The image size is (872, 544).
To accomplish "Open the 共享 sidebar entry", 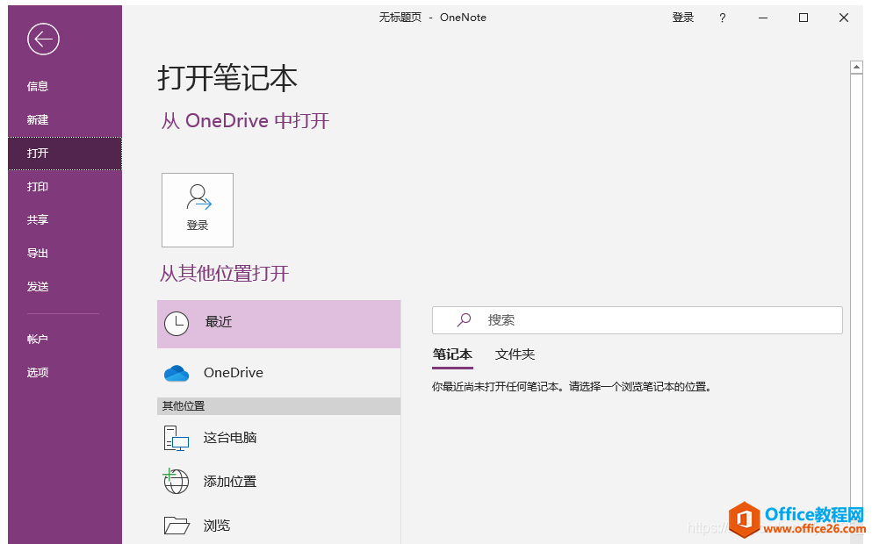I will point(37,219).
